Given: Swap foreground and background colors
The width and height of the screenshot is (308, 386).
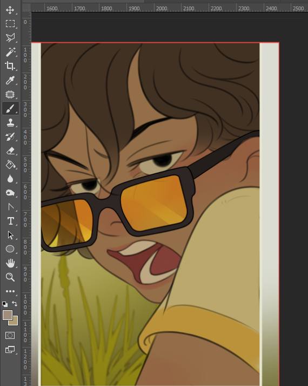Looking at the screenshot, I should pos(15,304).
